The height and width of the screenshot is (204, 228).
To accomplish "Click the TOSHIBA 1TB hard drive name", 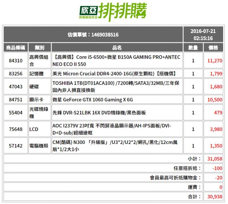I will (x=116, y=87).
